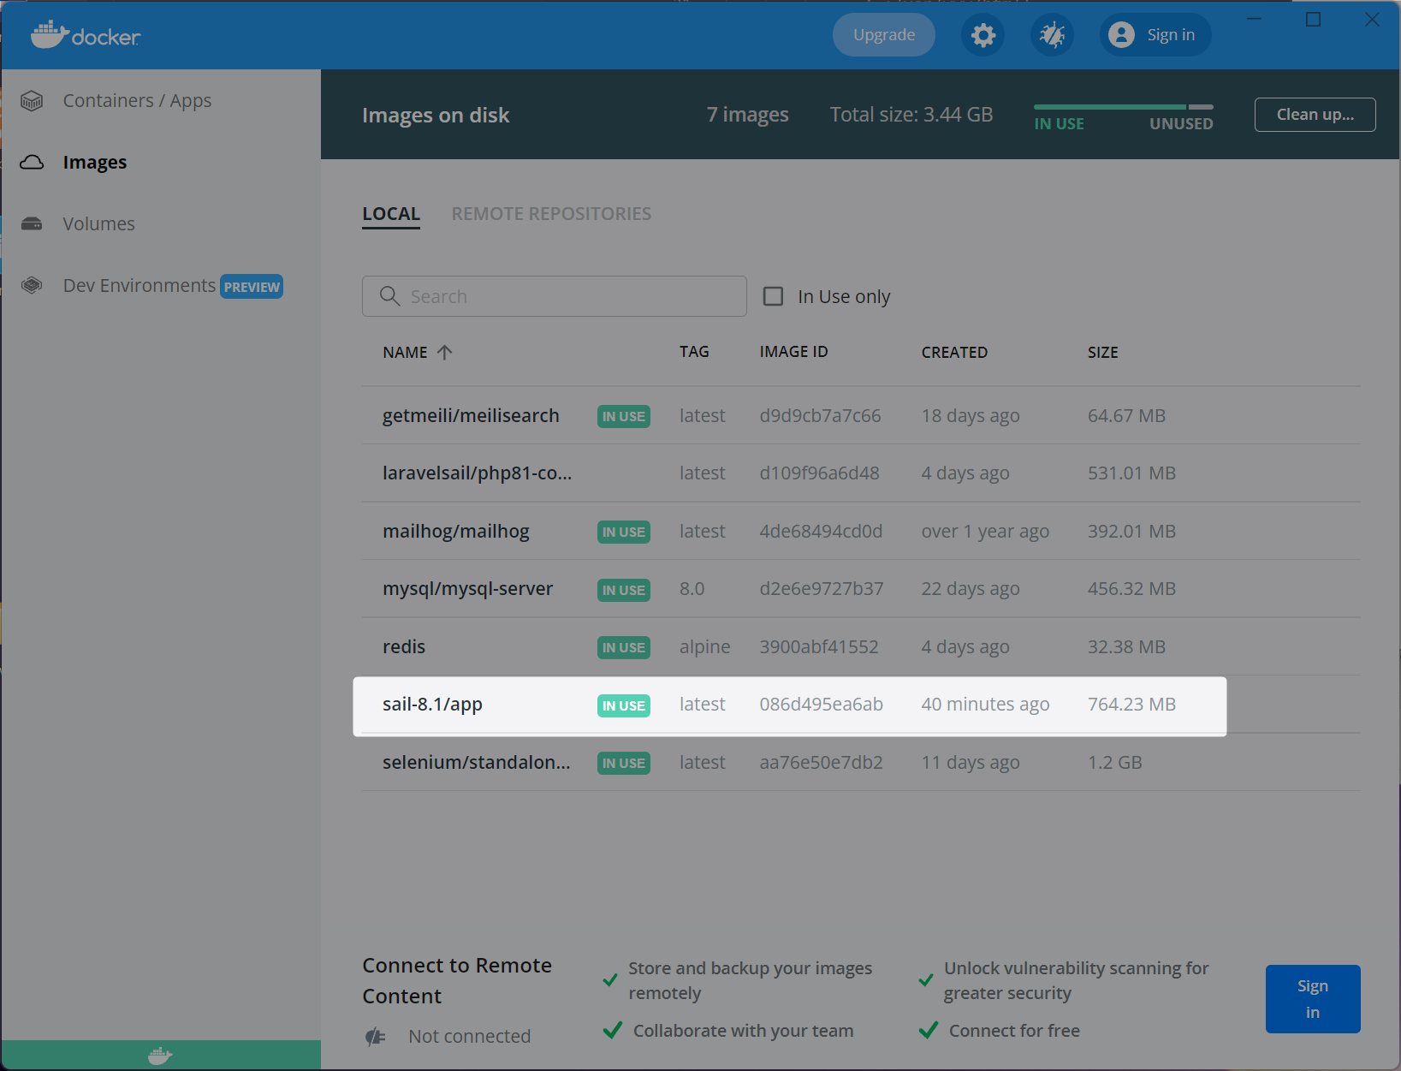The image size is (1401, 1071).
Task: Click the 'Total size: 3.44 GB' text
Action: tap(911, 115)
